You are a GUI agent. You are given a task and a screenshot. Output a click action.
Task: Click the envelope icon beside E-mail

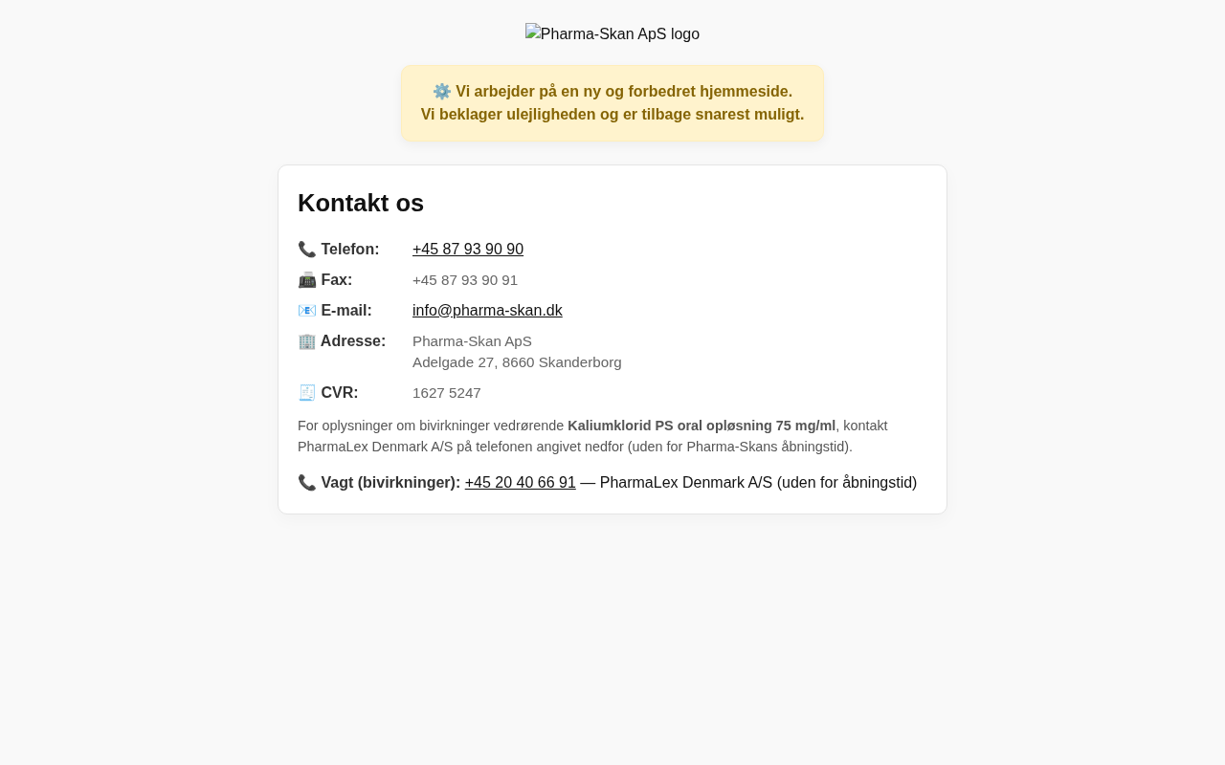point(307,311)
